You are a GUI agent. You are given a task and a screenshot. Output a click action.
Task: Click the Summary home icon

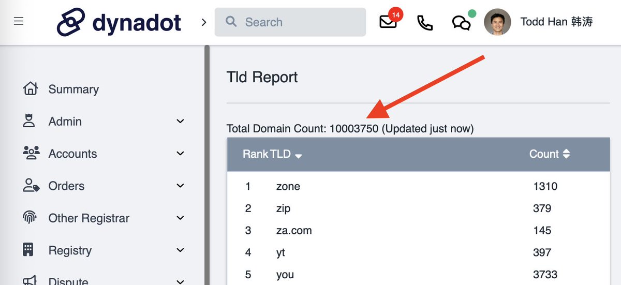(31, 88)
